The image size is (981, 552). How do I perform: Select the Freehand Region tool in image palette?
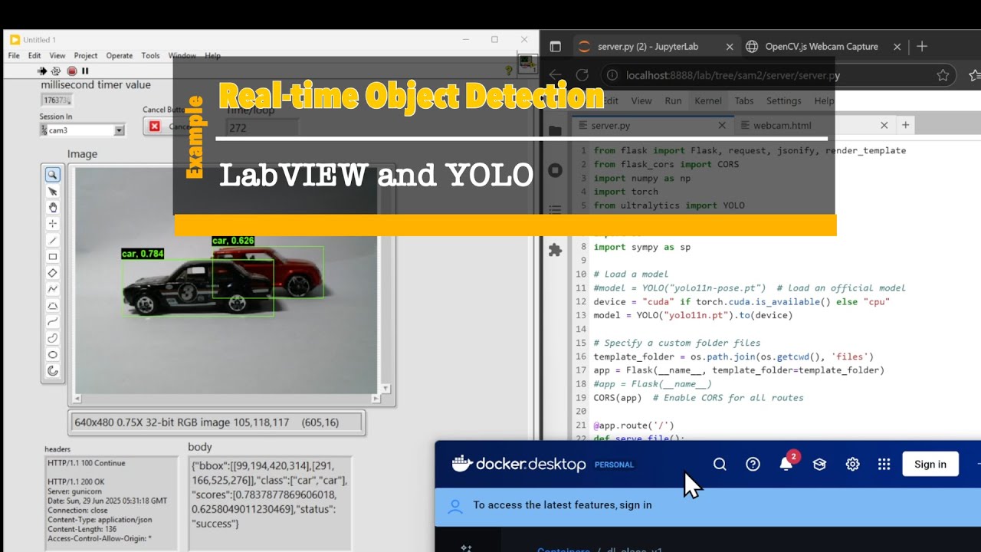pyautogui.click(x=53, y=337)
